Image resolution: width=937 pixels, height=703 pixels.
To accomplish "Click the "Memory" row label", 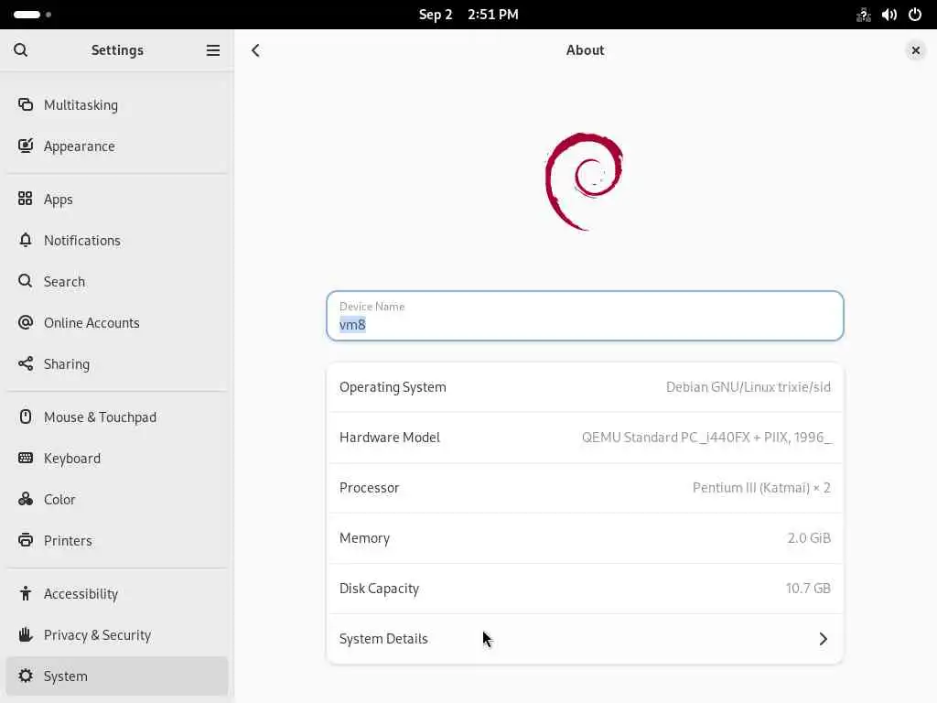I will 364,537.
